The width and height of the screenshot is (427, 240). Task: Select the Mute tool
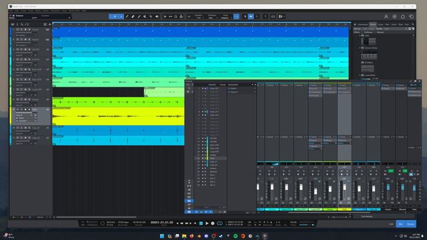pyautogui.click(x=145, y=17)
